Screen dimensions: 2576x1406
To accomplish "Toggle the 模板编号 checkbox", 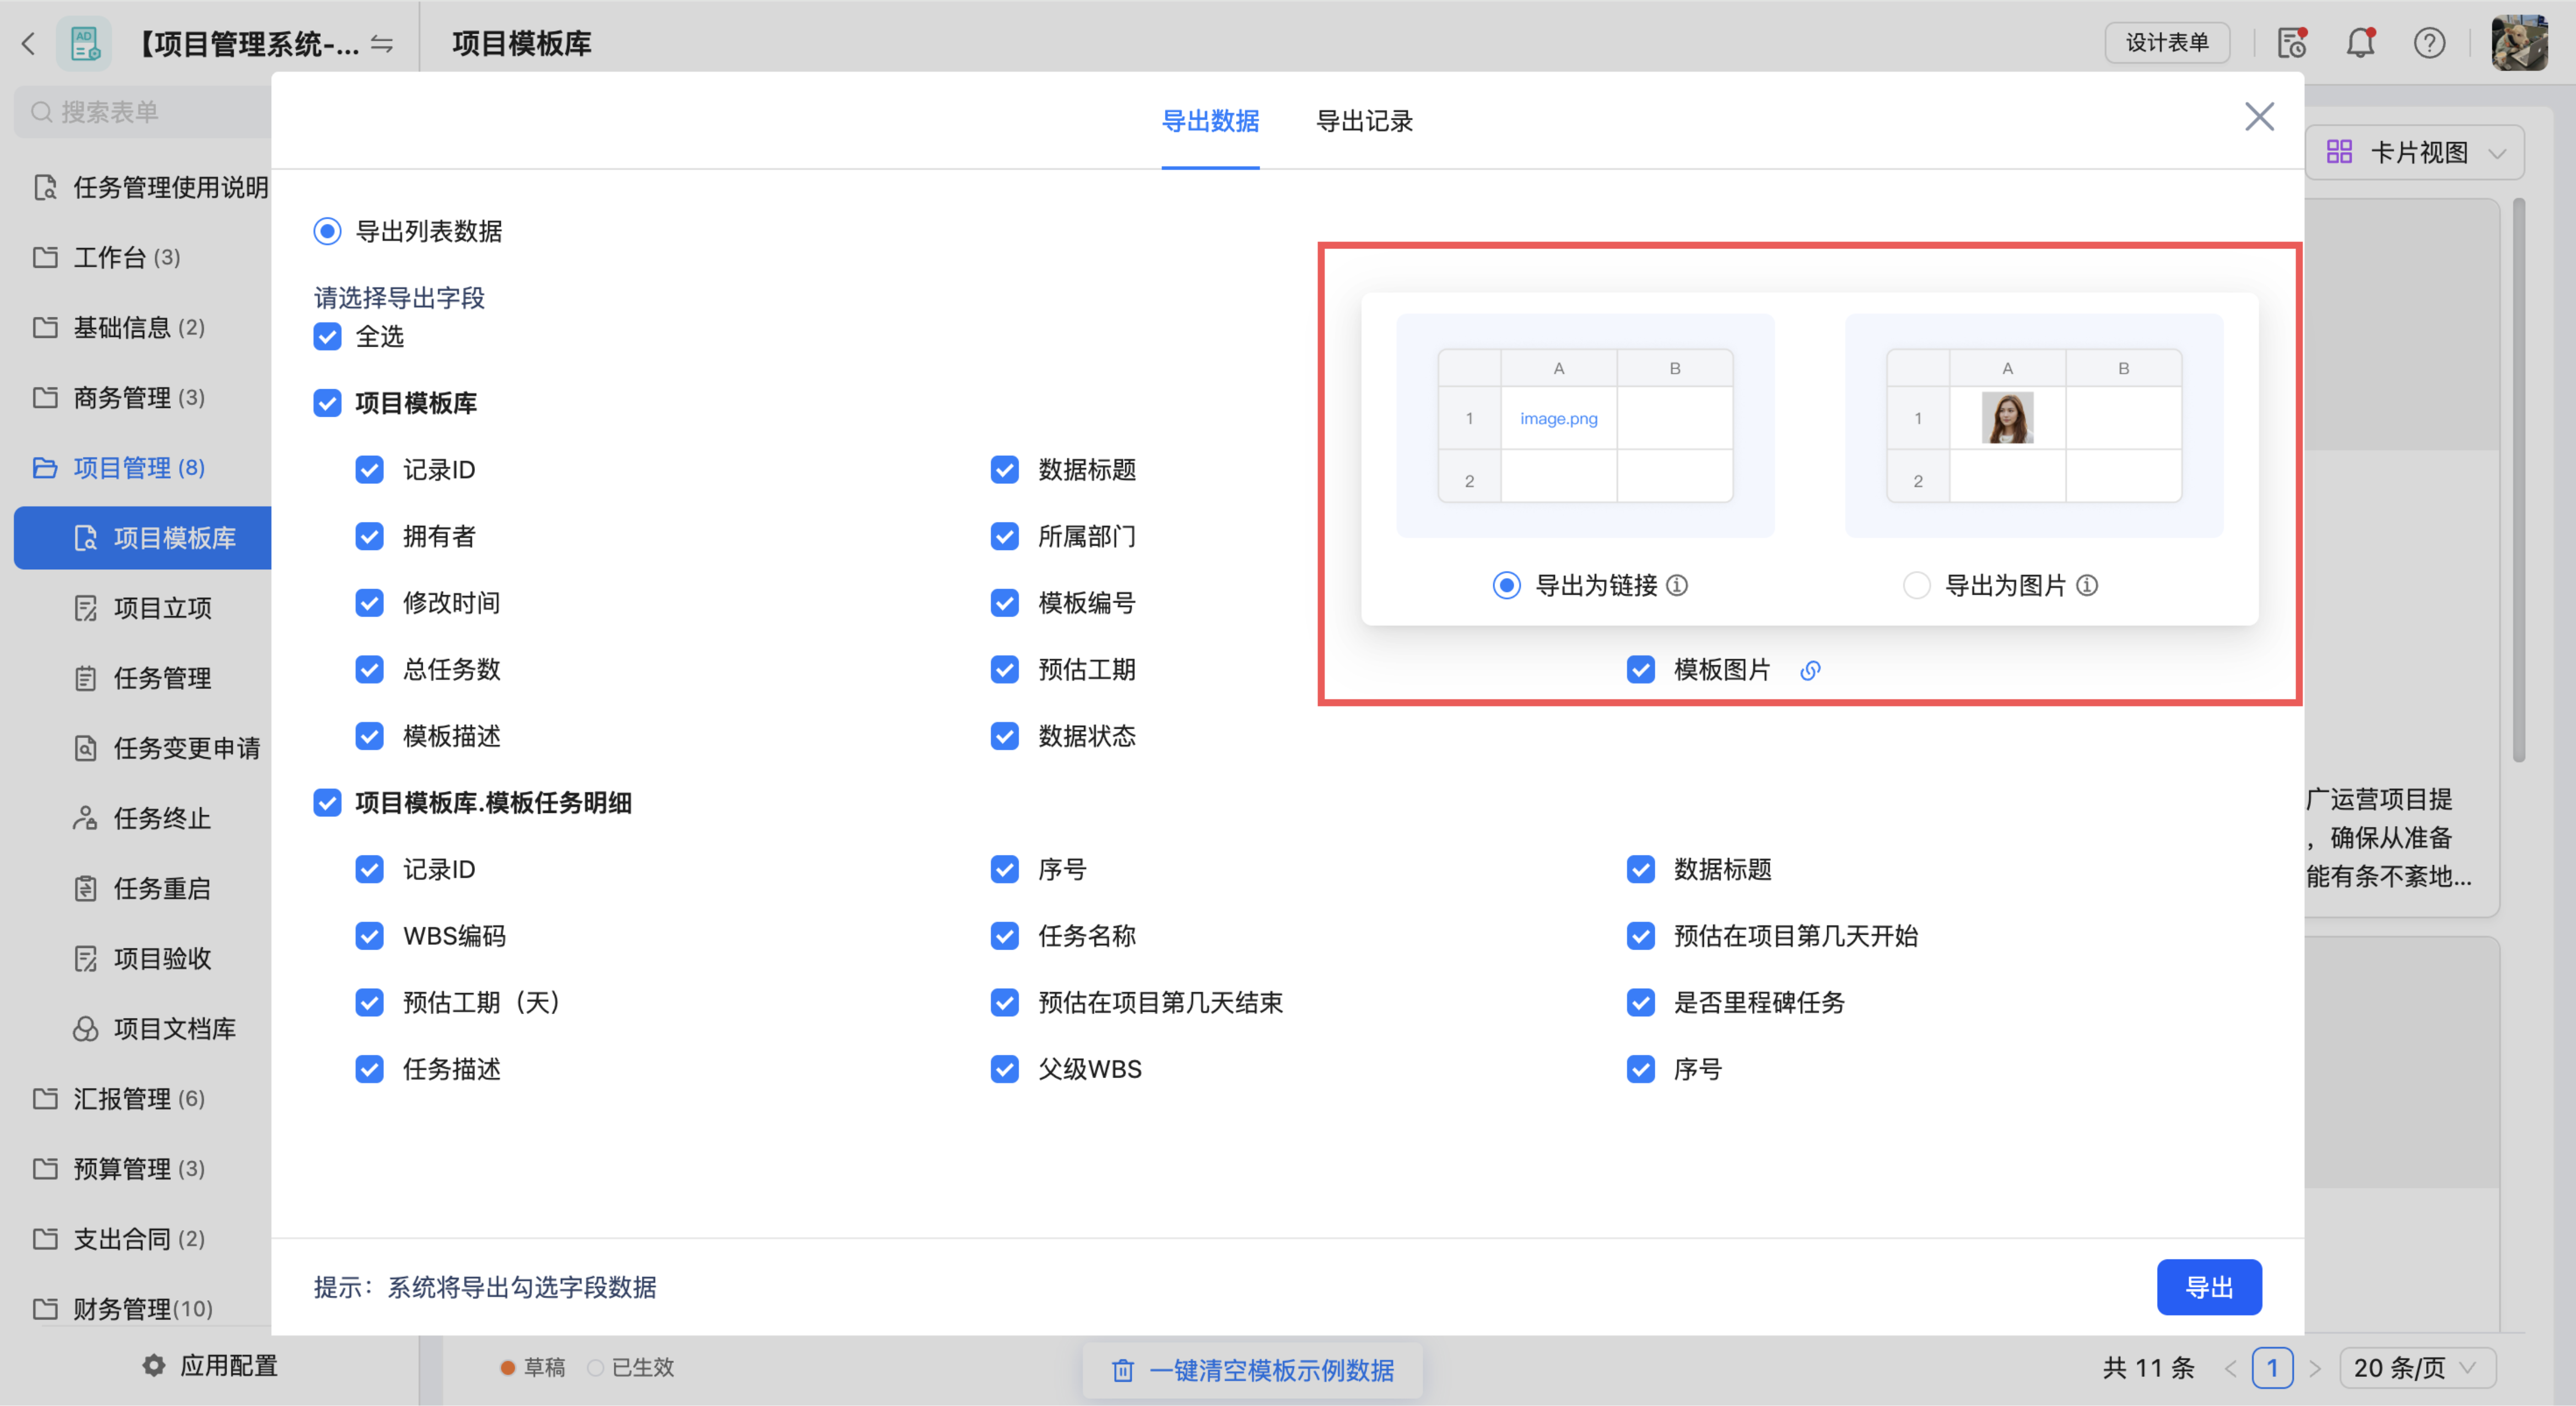I will pyautogui.click(x=1004, y=603).
